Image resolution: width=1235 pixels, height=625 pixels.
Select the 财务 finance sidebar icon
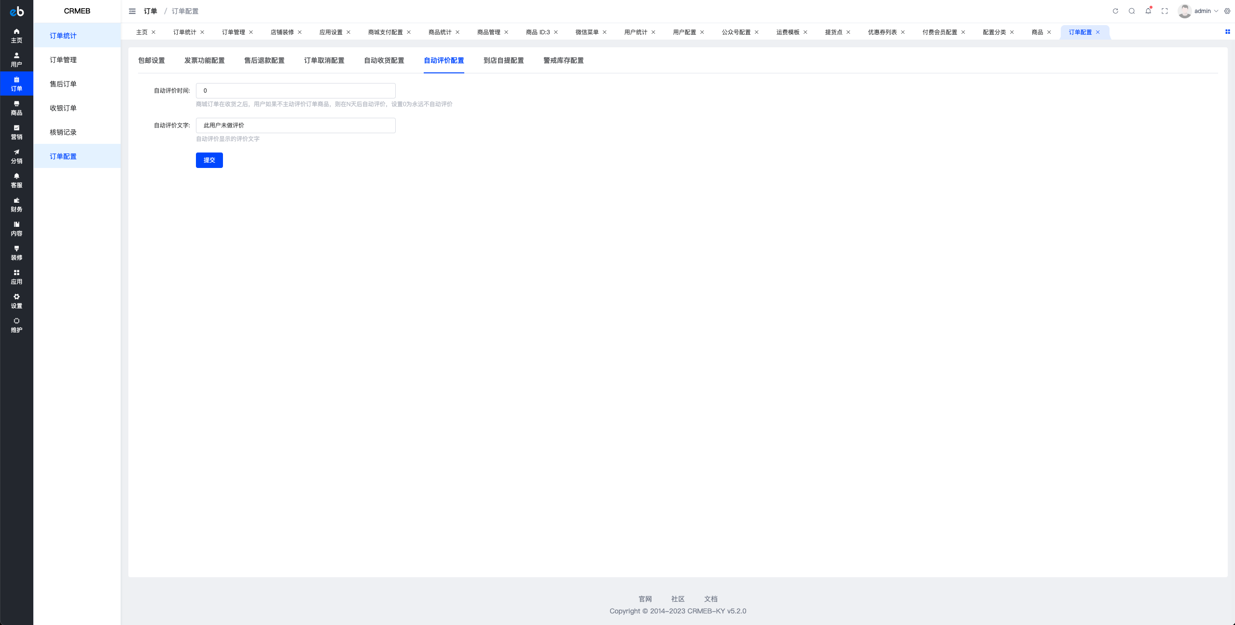pos(16,204)
